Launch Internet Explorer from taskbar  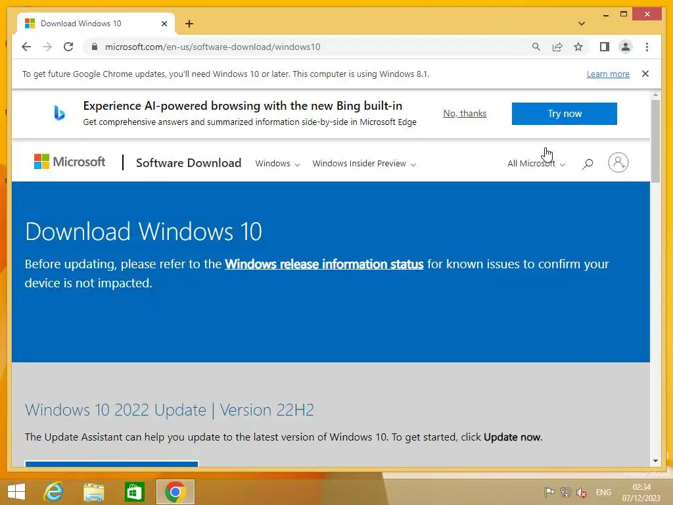pos(54,491)
